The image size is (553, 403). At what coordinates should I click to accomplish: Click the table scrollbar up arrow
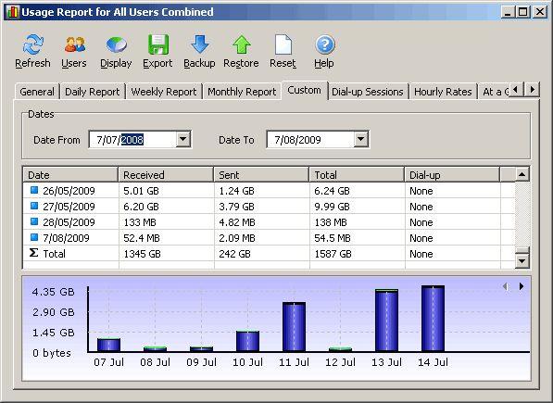click(522, 174)
